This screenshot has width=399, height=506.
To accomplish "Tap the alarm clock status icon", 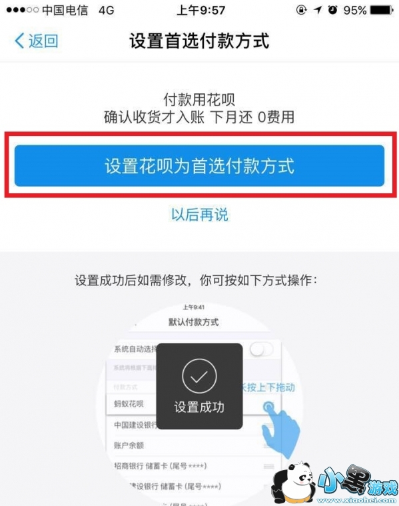I will point(332,10).
